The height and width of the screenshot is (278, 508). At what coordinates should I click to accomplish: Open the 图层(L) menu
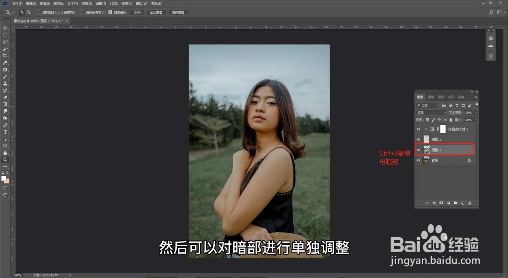pos(58,3)
